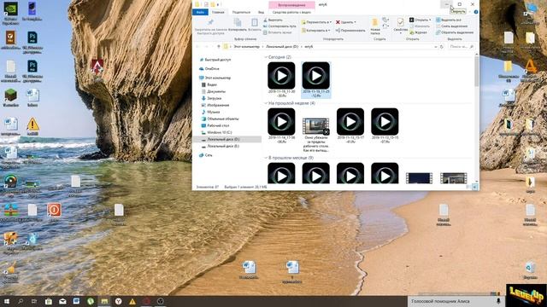Open Средства работы с видео tab
The height and width of the screenshot is (307, 547).
[x=291, y=12]
